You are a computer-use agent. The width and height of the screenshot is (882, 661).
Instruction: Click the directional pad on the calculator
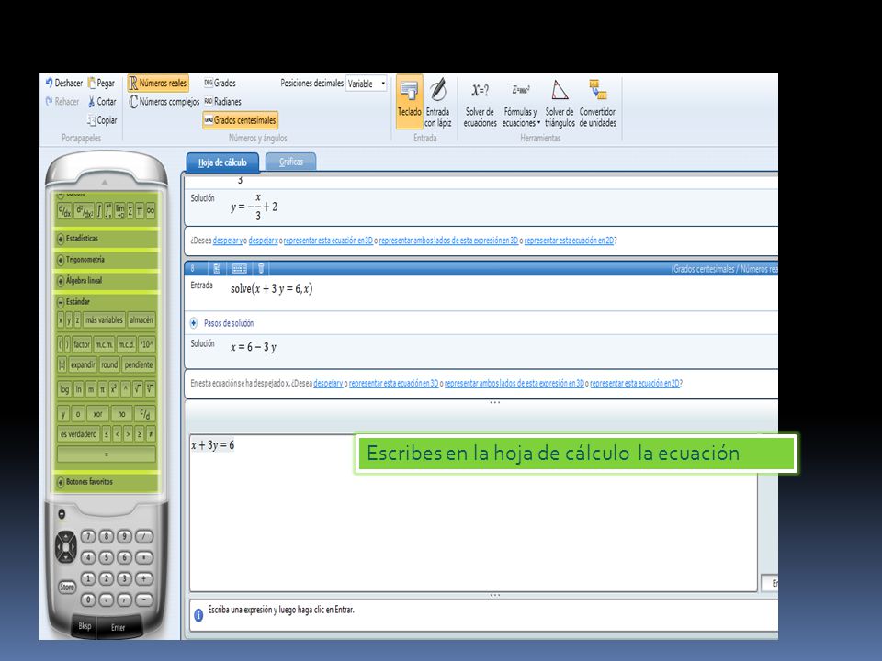pyautogui.click(x=66, y=546)
